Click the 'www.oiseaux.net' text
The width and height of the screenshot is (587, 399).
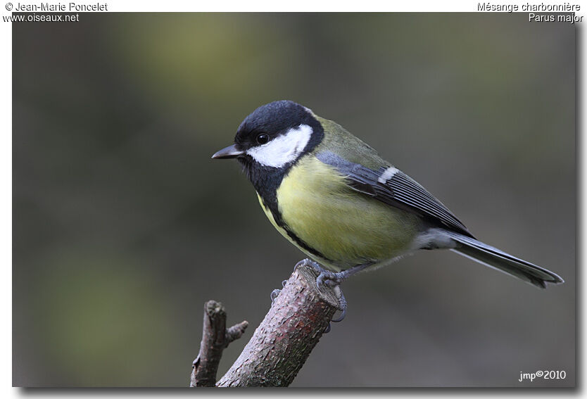click(41, 18)
